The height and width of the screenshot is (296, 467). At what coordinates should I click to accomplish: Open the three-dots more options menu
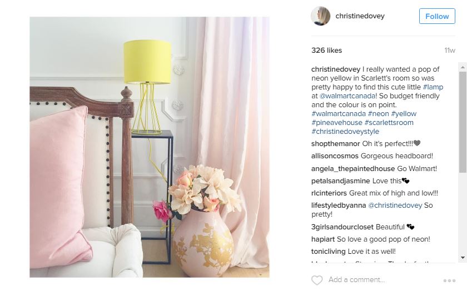pyautogui.click(x=449, y=280)
